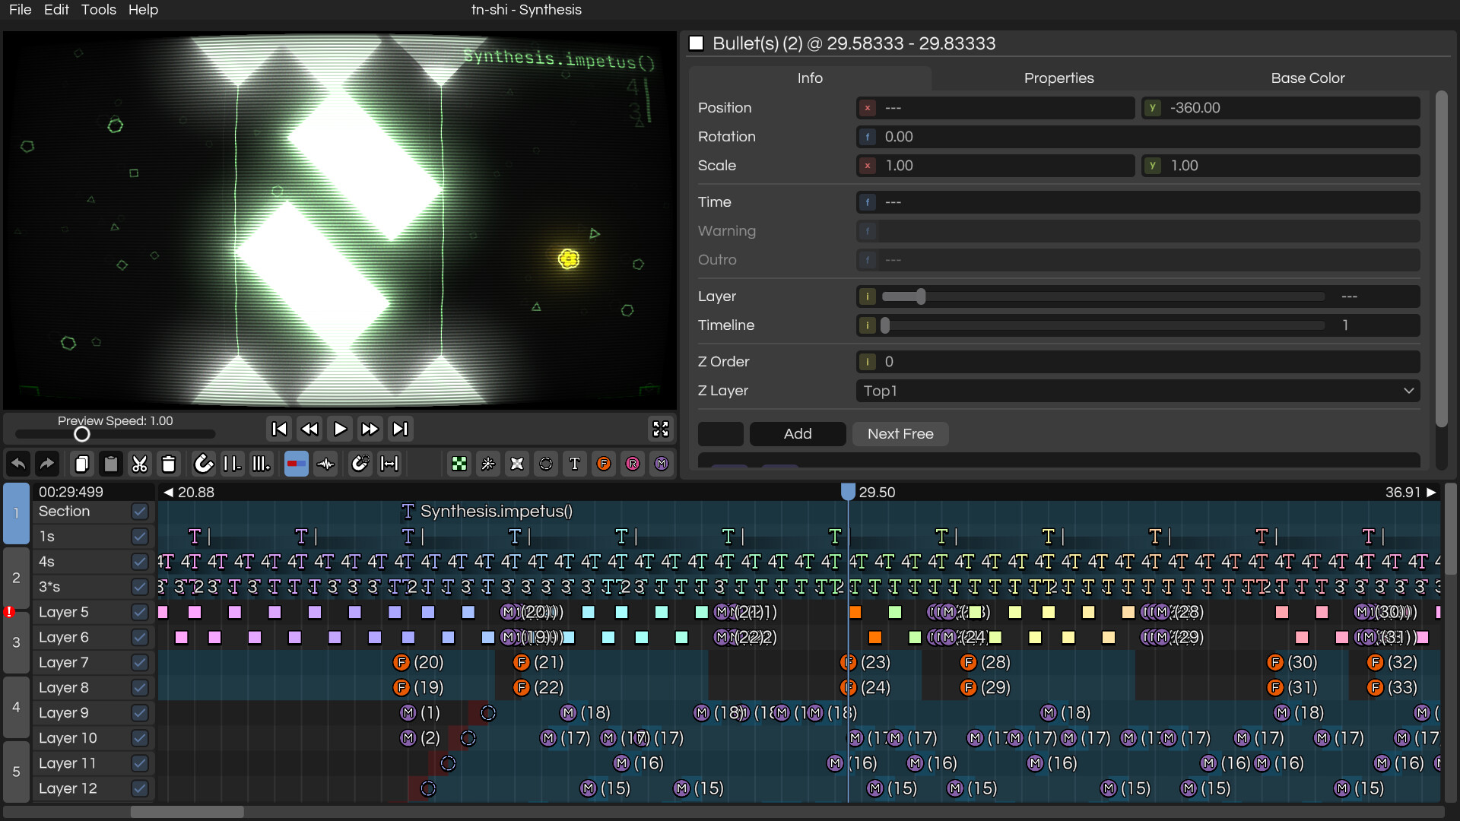Click the purple M marker icon
Image resolution: width=1460 pixels, height=821 pixels.
(x=662, y=464)
